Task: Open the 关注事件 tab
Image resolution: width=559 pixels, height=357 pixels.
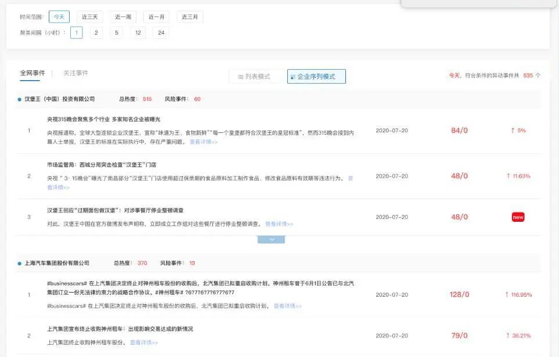Action: point(75,73)
